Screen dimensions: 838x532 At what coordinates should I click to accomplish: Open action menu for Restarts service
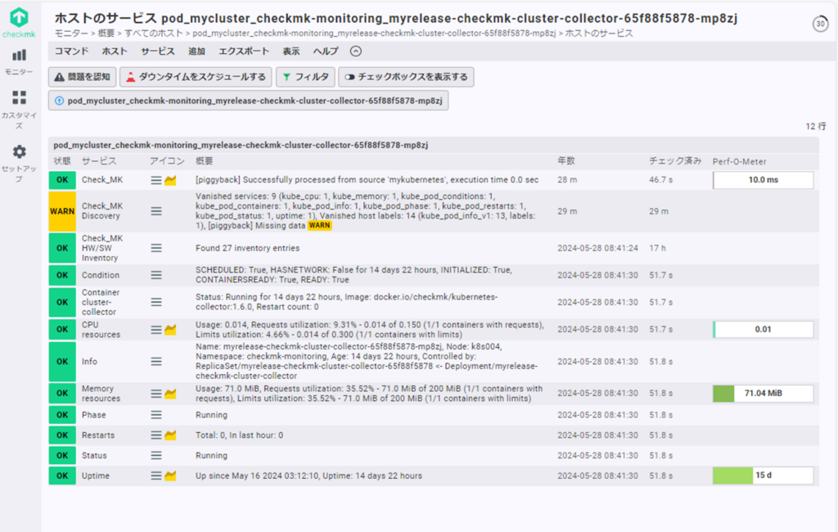pos(156,435)
